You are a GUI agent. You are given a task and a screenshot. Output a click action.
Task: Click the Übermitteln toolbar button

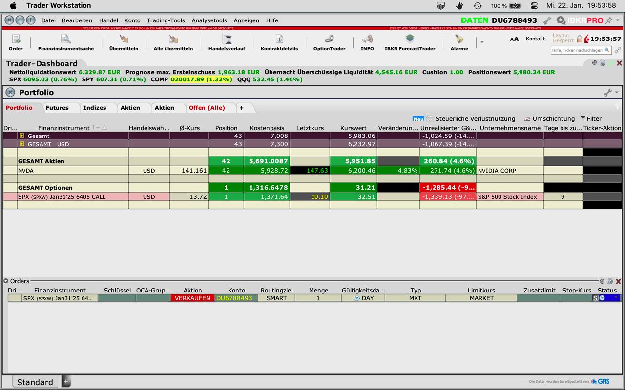coord(124,40)
